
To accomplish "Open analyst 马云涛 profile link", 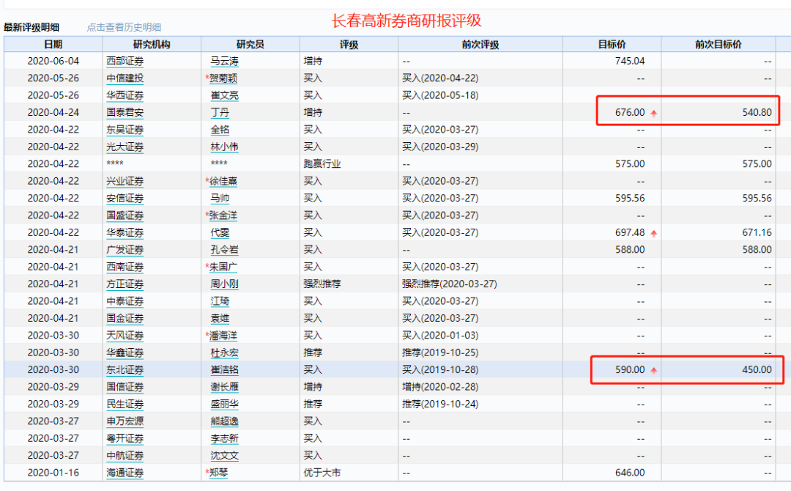I will 225,61.
